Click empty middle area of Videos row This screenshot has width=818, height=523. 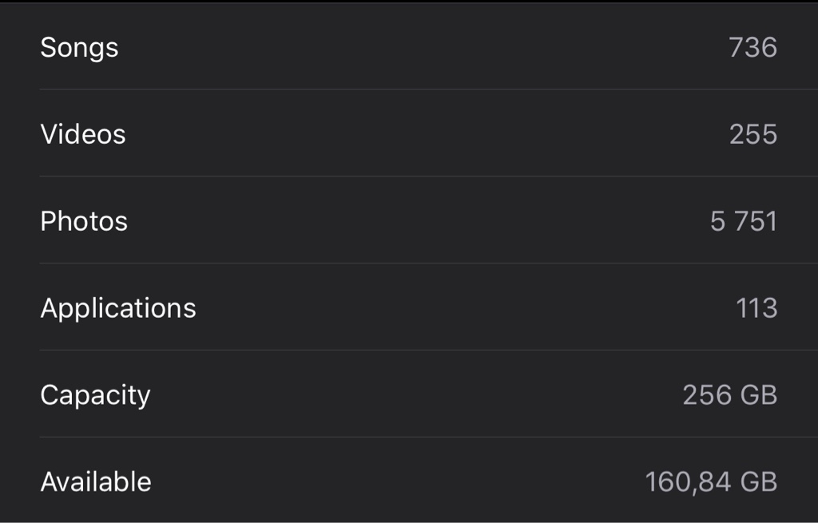click(417, 134)
